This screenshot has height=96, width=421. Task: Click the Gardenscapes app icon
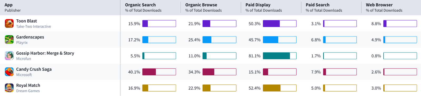tap(9, 40)
